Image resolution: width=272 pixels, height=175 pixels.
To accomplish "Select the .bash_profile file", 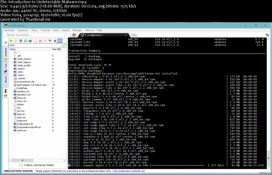I will point(22,66).
